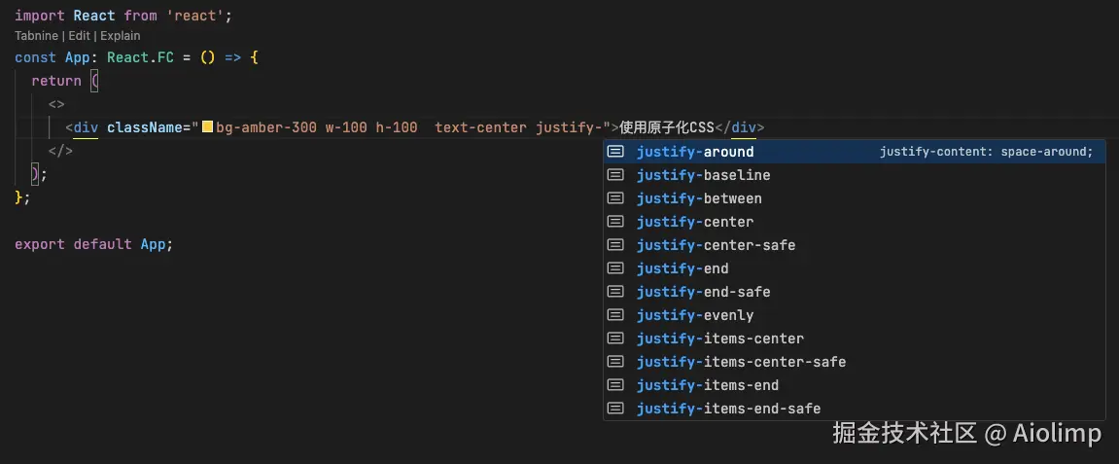Select justify-center in suggestion list
Image resolution: width=1119 pixels, height=464 pixels.
(855, 221)
